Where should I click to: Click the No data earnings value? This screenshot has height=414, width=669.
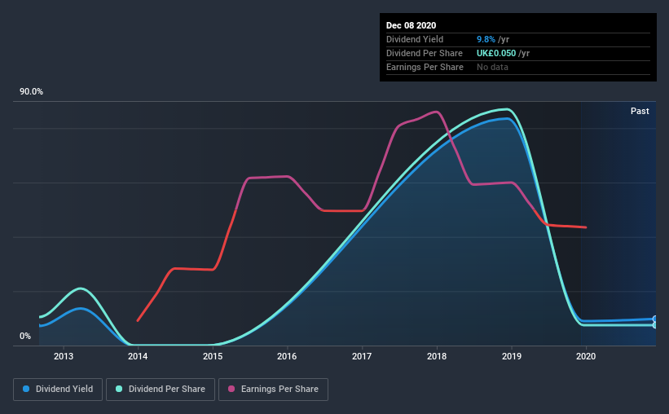point(492,67)
